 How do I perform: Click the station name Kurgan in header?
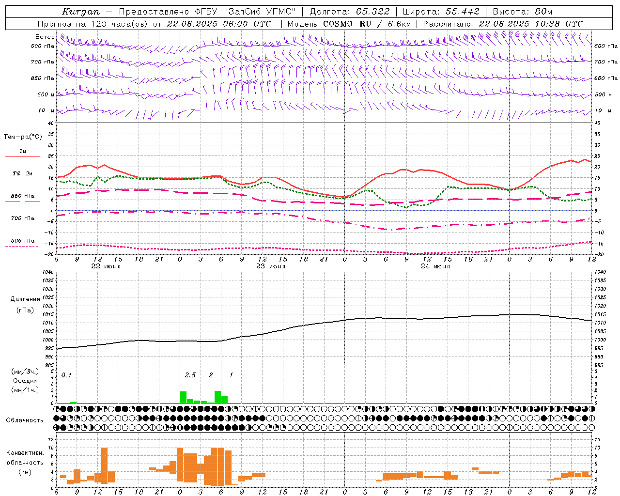point(80,12)
